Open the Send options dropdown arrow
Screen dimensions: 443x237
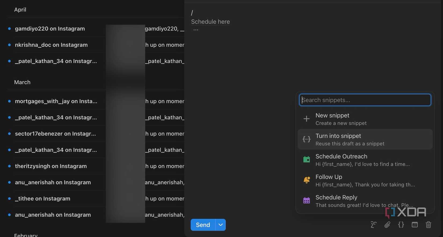click(221, 225)
